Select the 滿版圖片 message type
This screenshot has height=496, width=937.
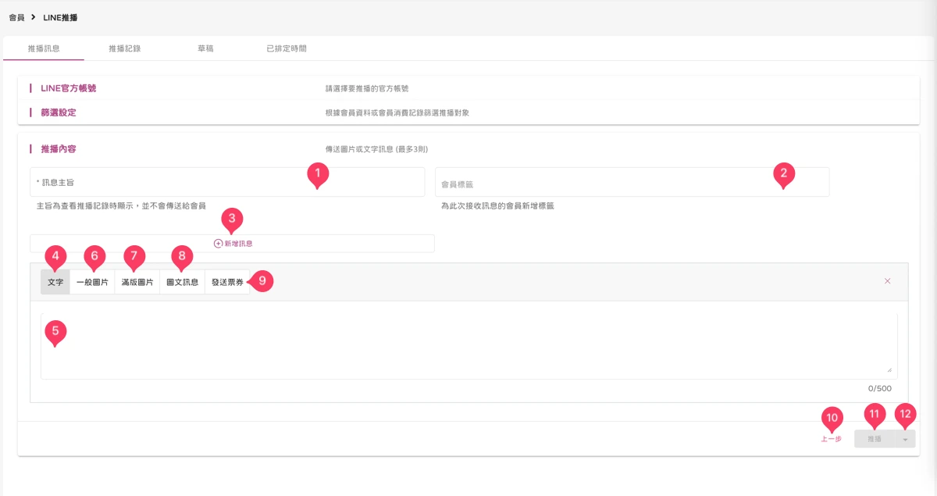(x=137, y=282)
